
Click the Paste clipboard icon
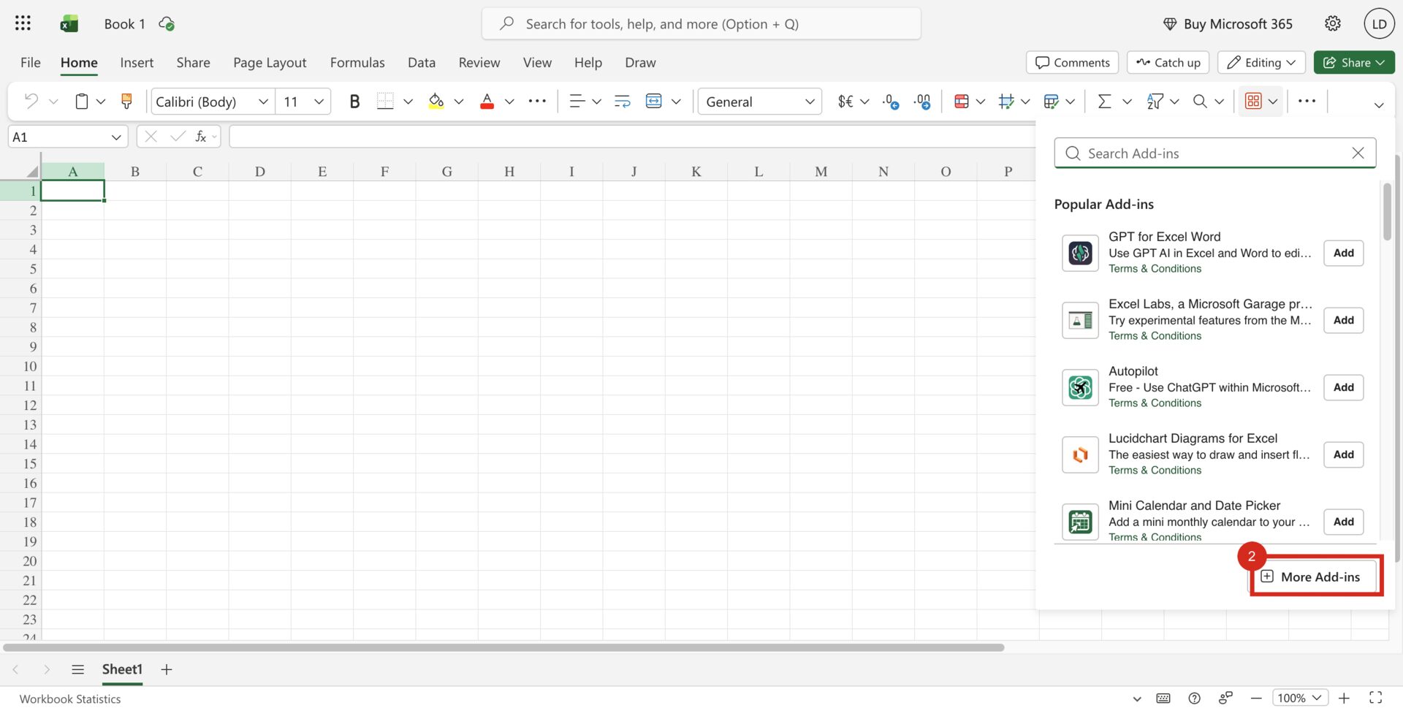82,102
